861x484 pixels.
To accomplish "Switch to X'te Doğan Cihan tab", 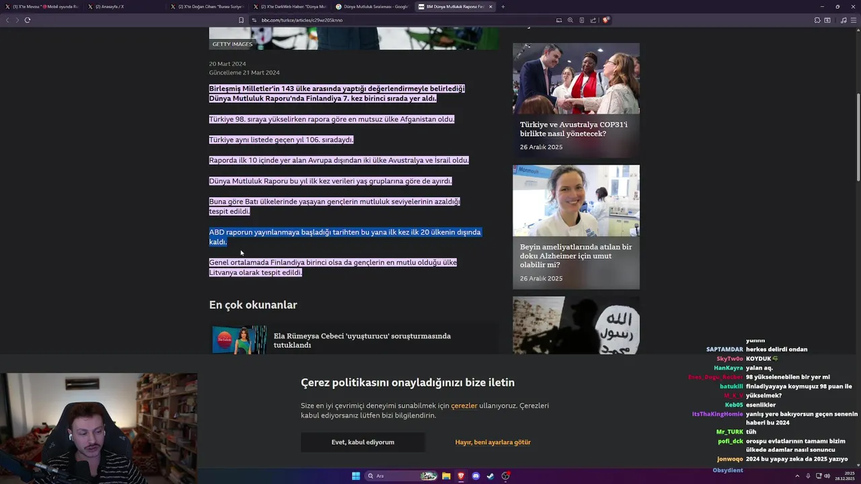I will click(x=207, y=7).
